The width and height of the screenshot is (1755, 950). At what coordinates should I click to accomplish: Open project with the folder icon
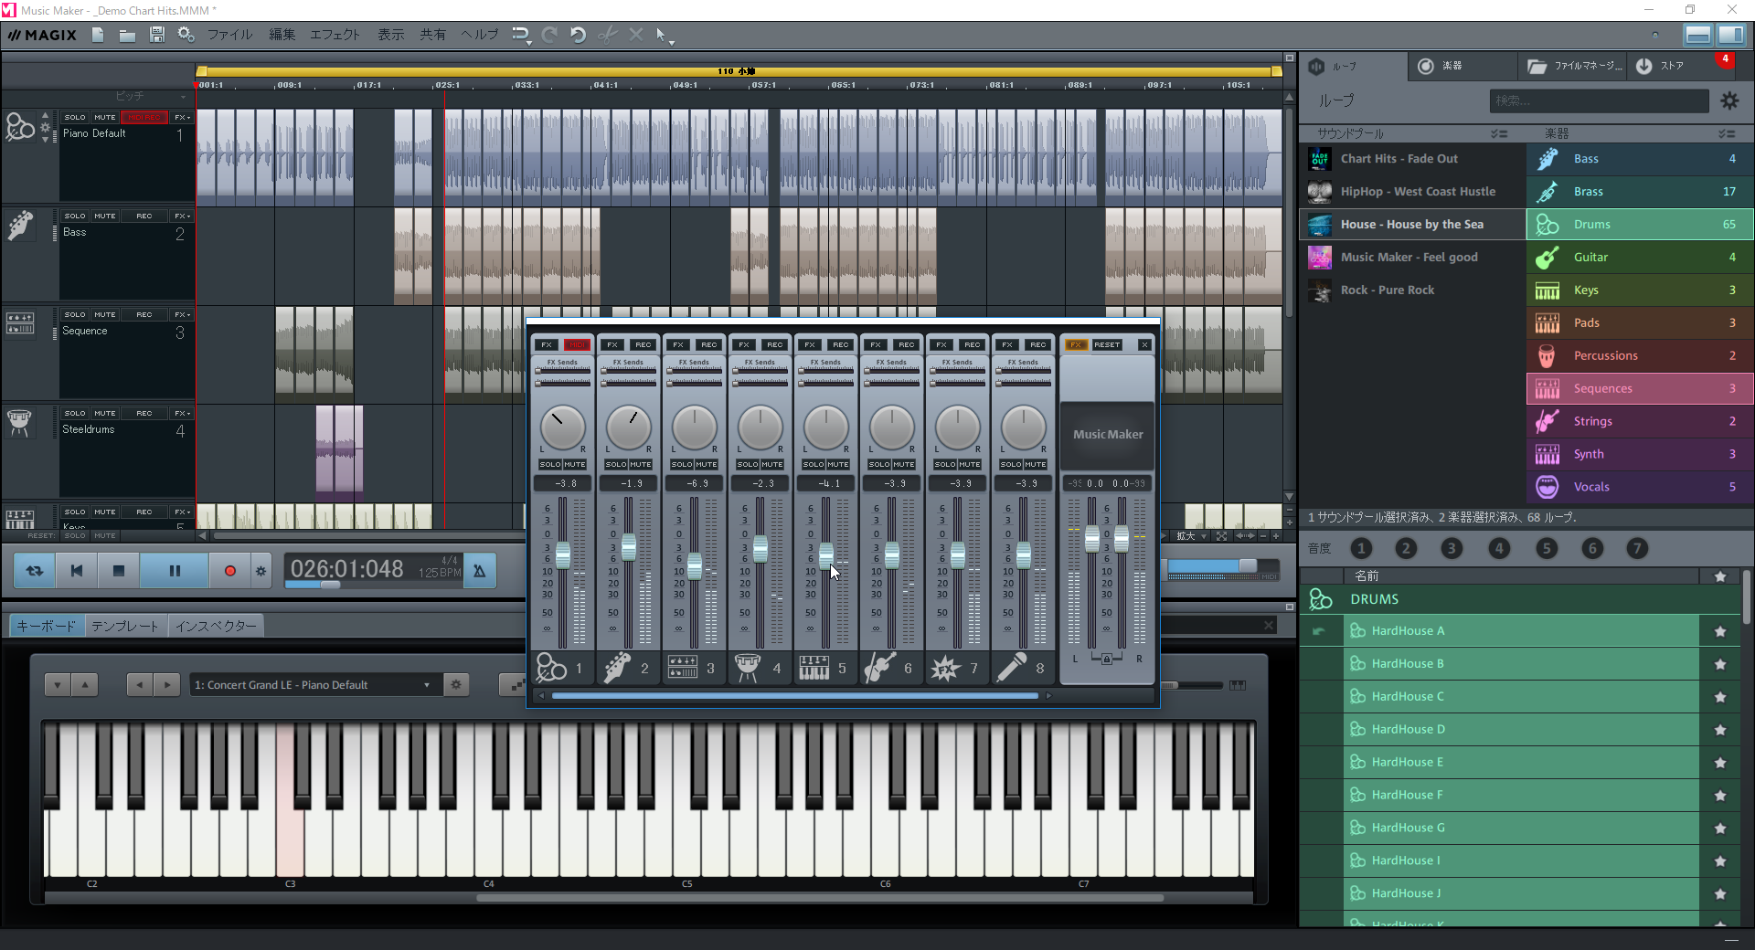[127, 35]
